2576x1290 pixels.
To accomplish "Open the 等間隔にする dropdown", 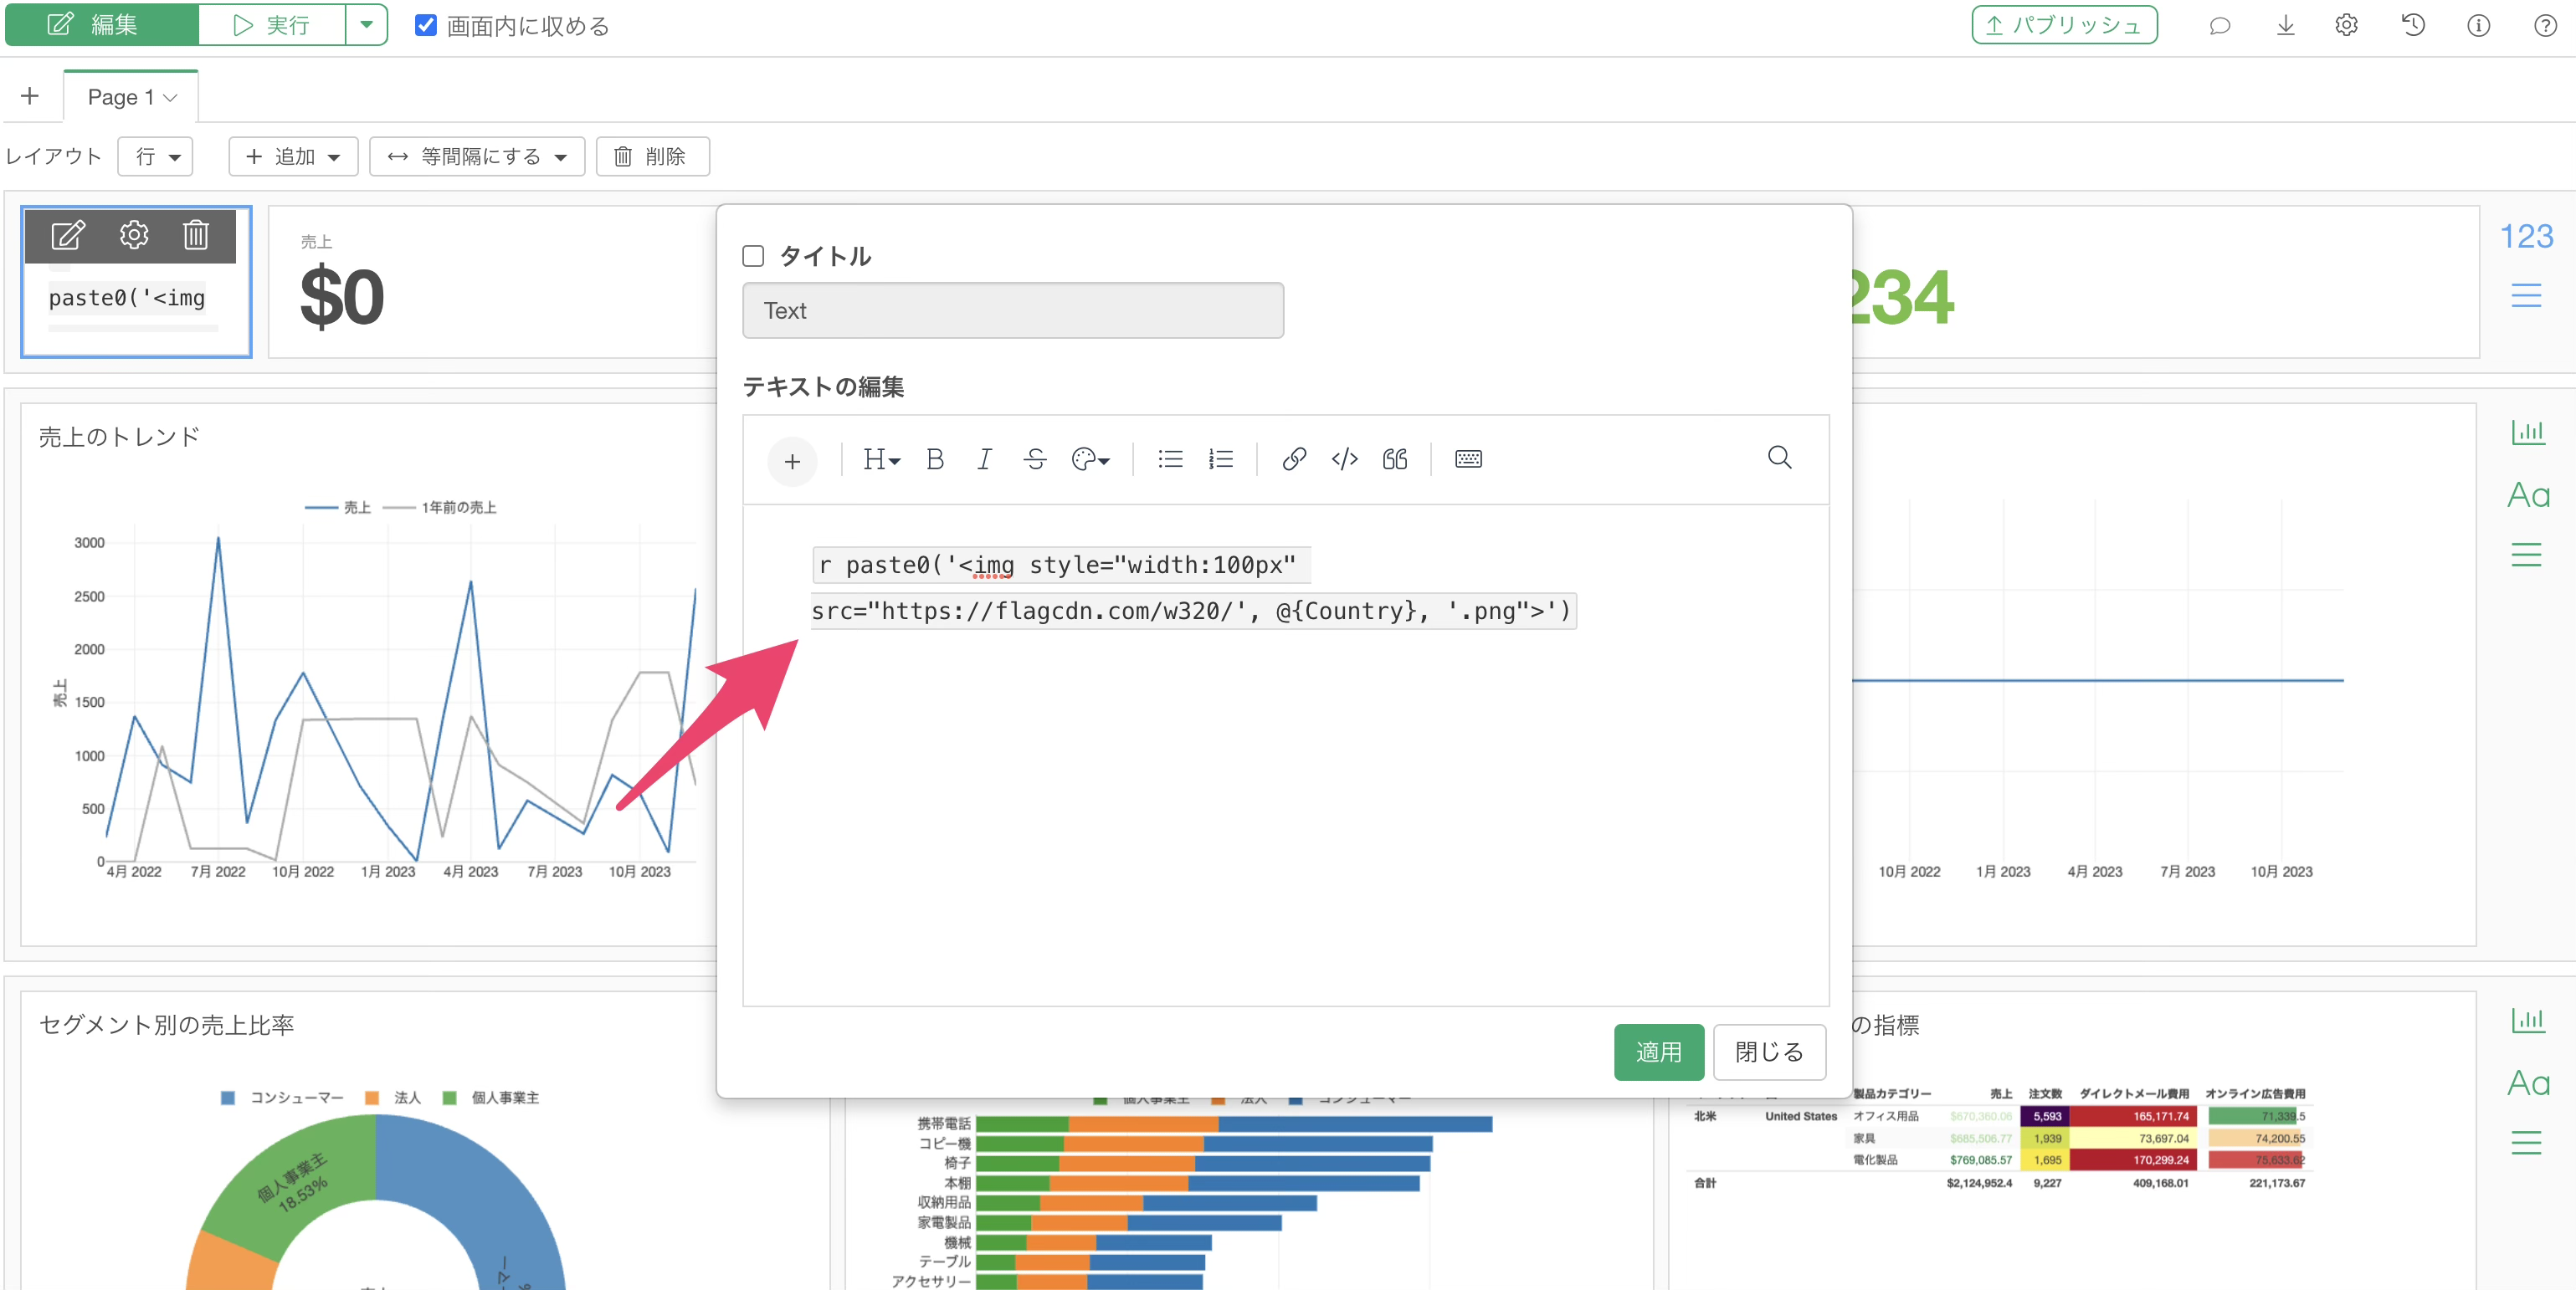I will click(x=477, y=156).
